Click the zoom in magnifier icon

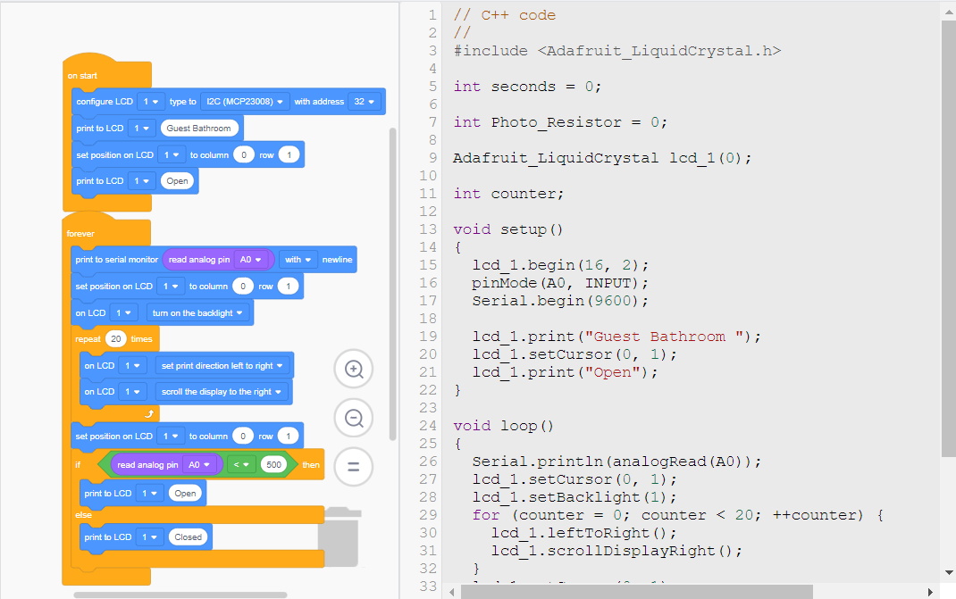(x=354, y=369)
